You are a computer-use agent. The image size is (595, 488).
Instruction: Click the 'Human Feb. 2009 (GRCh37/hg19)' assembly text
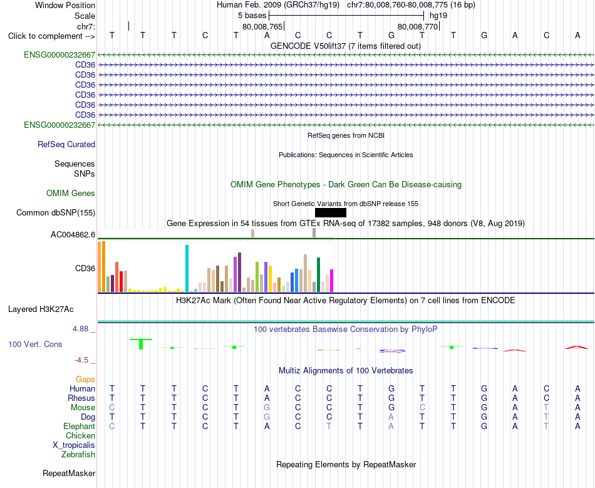coord(277,5)
